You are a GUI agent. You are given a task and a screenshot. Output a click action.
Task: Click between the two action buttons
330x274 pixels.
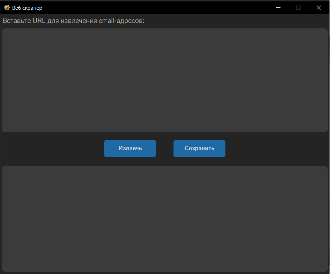pos(165,148)
